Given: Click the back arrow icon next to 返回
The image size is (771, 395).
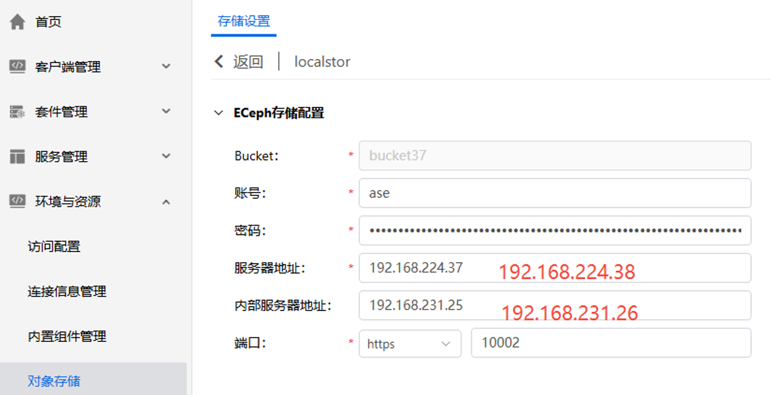Looking at the screenshot, I should point(219,61).
